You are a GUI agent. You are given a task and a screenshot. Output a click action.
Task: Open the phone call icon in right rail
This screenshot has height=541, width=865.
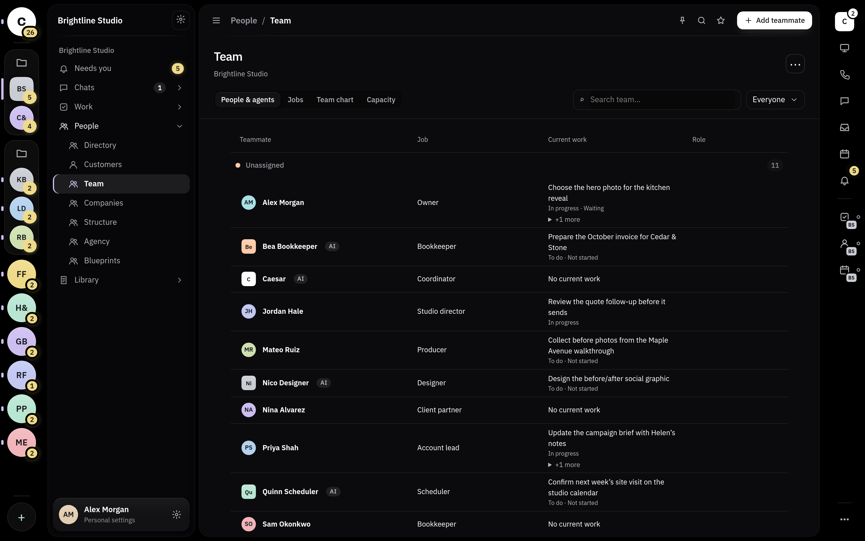pyautogui.click(x=844, y=75)
